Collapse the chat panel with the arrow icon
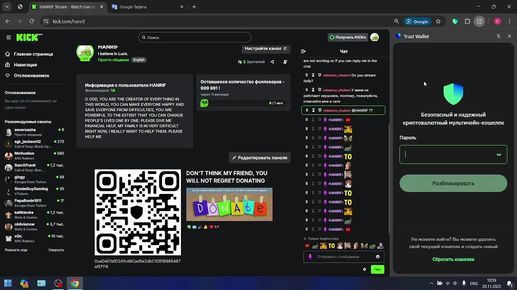Image resolution: width=517 pixels, height=290 pixels. point(303,51)
